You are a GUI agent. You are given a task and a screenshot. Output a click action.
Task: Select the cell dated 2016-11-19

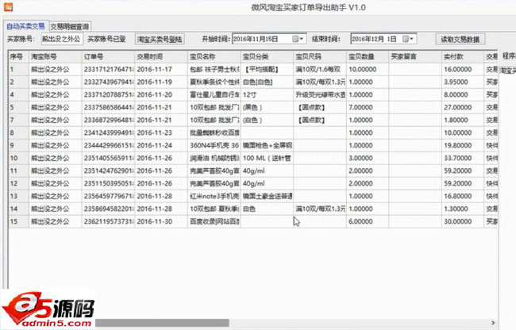(x=161, y=82)
